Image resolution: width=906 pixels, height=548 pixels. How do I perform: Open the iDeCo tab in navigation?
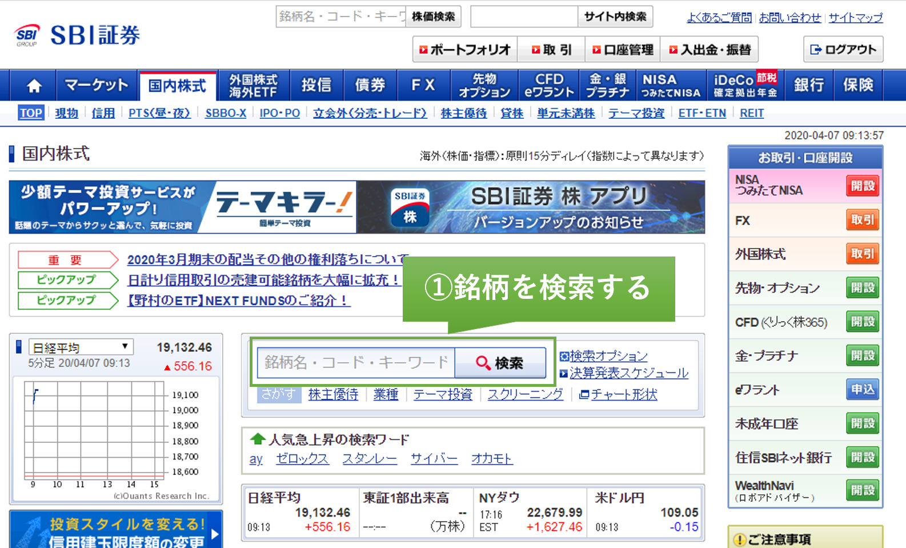pos(745,86)
